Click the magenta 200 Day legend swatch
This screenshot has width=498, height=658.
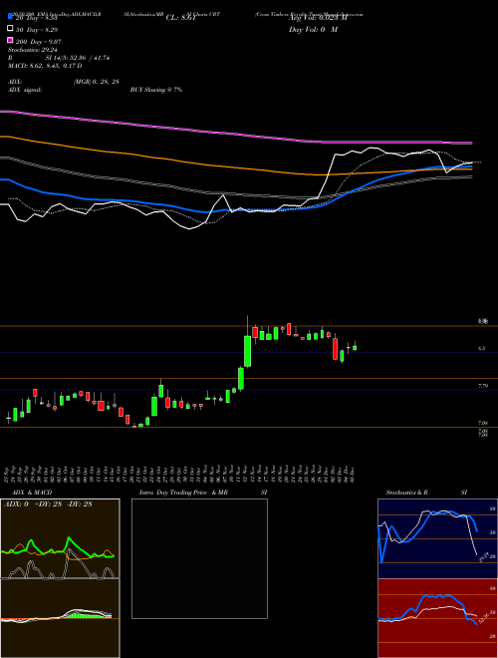click(x=11, y=40)
